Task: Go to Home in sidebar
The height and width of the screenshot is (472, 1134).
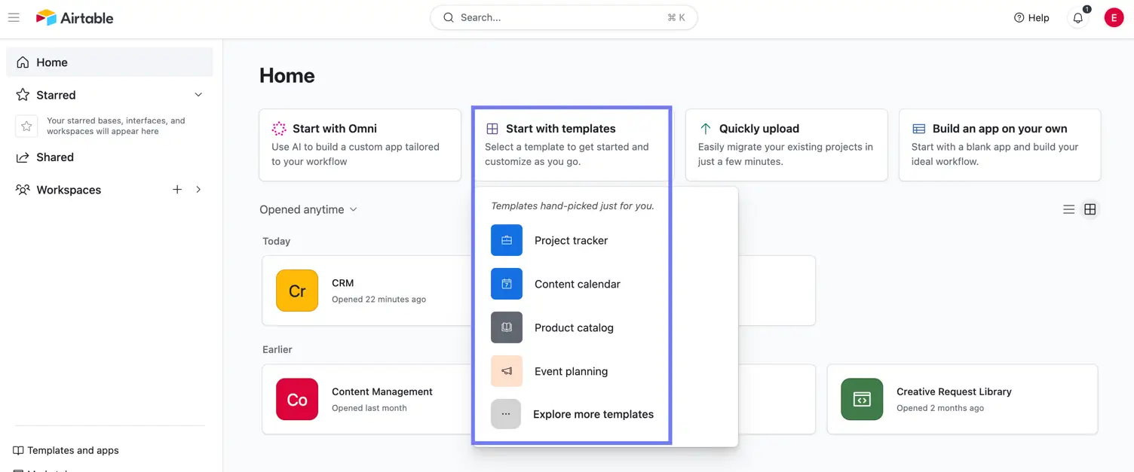Action: (109, 62)
